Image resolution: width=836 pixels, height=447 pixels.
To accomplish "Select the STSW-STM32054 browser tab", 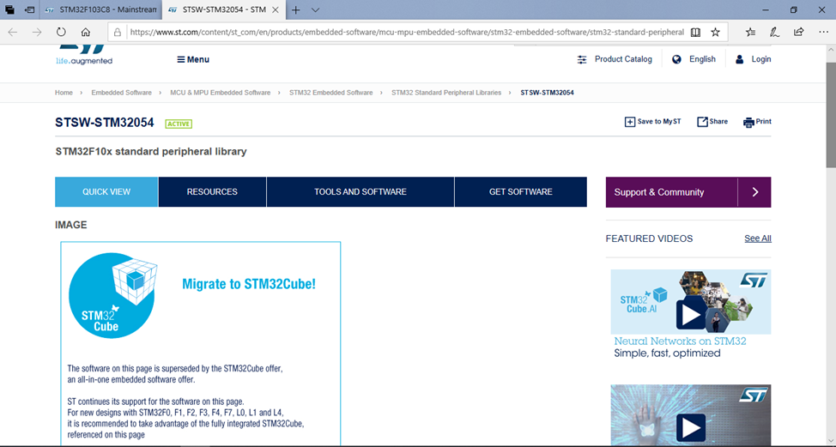I will (223, 9).
